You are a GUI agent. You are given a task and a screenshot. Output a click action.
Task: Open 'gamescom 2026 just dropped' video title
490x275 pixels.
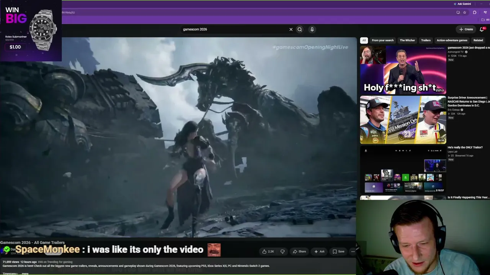[x=469, y=48]
